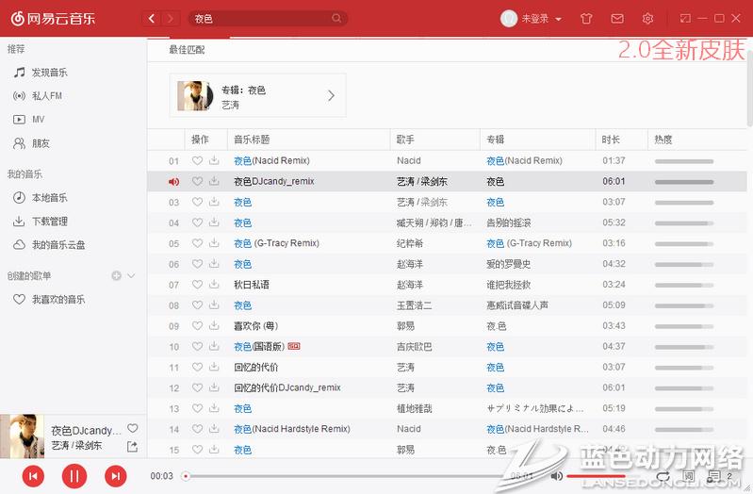Open the skin (T-shirt) icon

(586, 19)
